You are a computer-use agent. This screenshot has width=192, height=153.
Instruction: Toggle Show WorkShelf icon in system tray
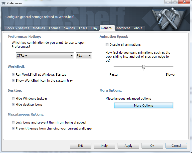13,81
